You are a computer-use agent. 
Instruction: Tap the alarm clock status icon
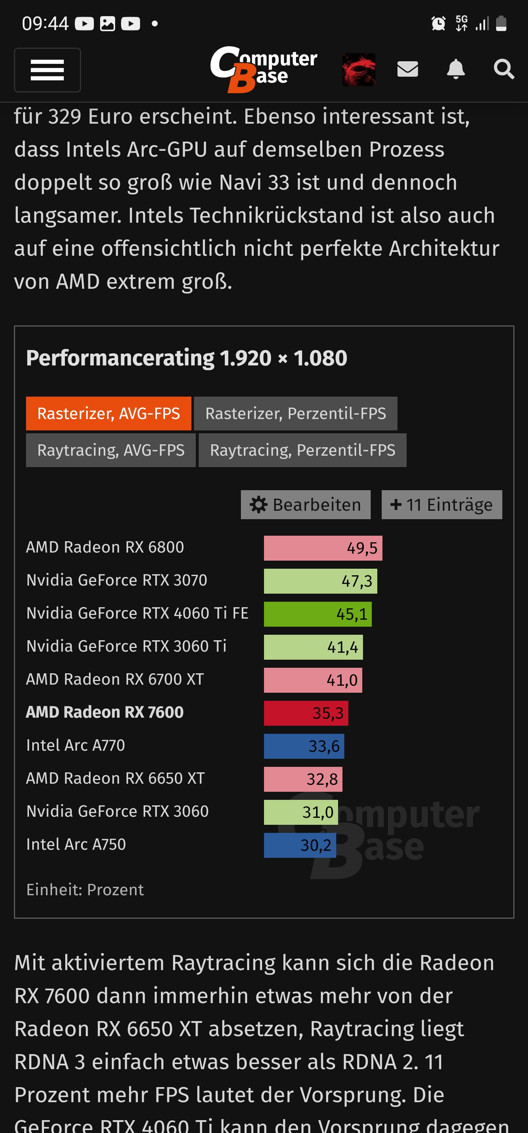(x=438, y=23)
